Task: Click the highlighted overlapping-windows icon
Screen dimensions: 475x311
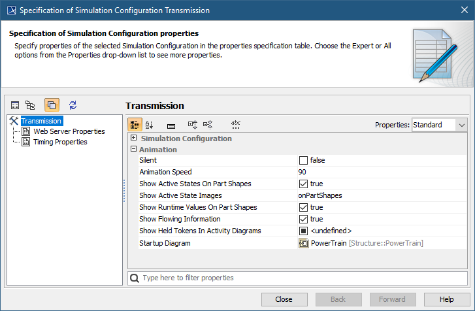Action: click(52, 105)
